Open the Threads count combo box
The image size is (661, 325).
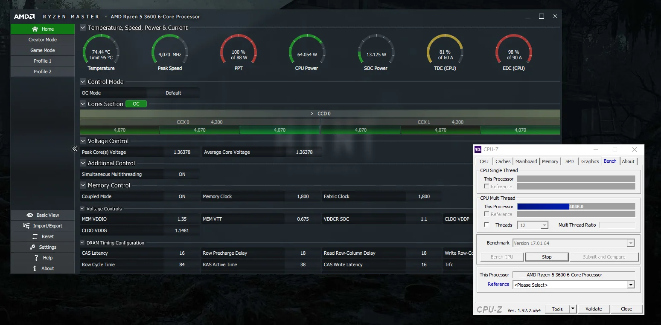point(533,225)
